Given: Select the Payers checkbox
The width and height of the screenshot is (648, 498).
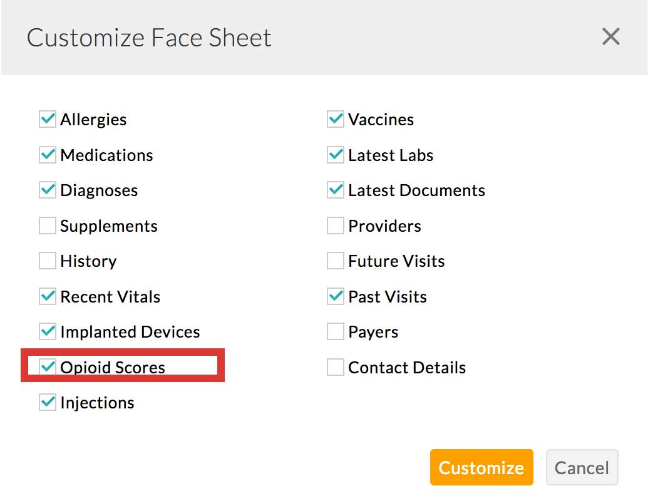Looking at the screenshot, I should [x=336, y=331].
